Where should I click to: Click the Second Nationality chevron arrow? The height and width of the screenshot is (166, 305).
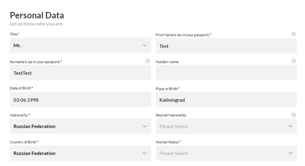pos(290,126)
